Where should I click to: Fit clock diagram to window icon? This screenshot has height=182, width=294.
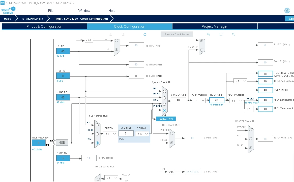coord(221,34)
